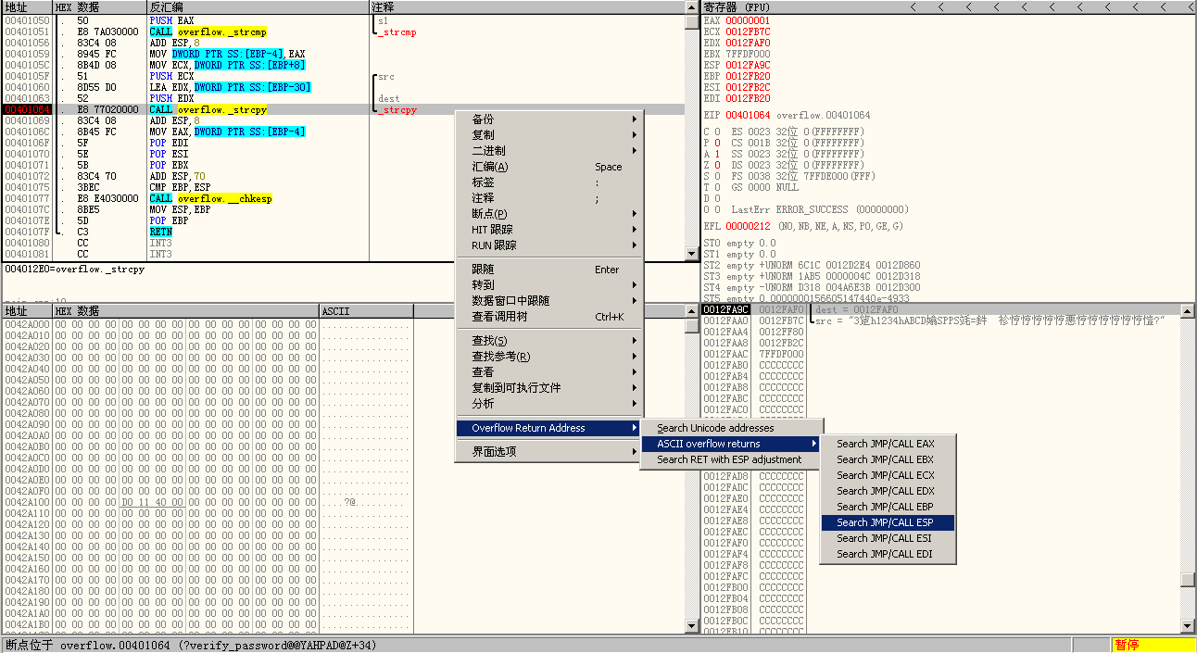Viewport: 1197px width, 653px height.
Task: Click the disassembly pane scroll-down arrow
Action: pyautogui.click(x=691, y=254)
